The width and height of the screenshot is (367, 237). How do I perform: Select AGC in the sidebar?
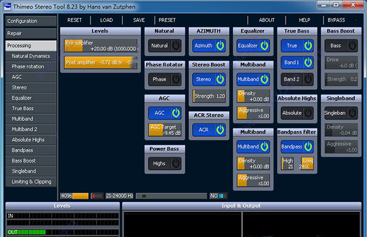pos(31,77)
